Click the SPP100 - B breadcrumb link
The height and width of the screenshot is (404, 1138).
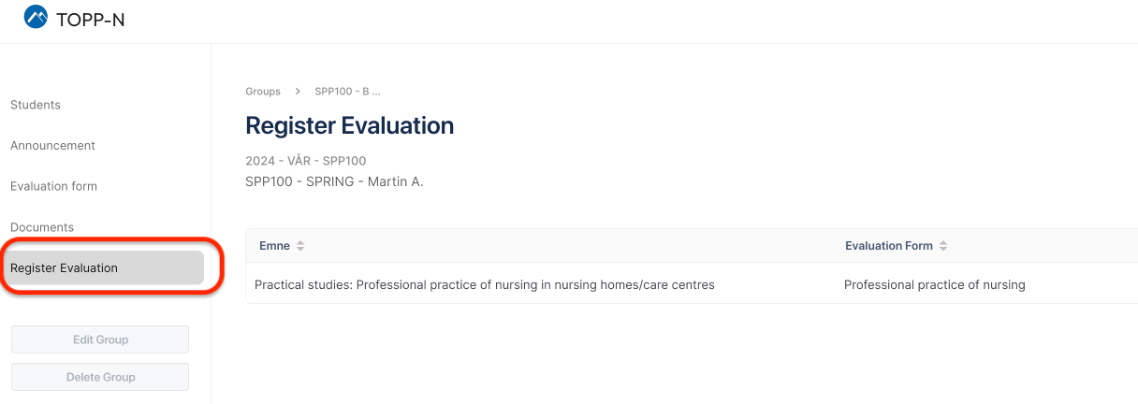(x=347, y=92)
